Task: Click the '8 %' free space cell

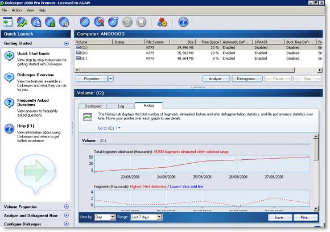Action: tap(216, 58)
